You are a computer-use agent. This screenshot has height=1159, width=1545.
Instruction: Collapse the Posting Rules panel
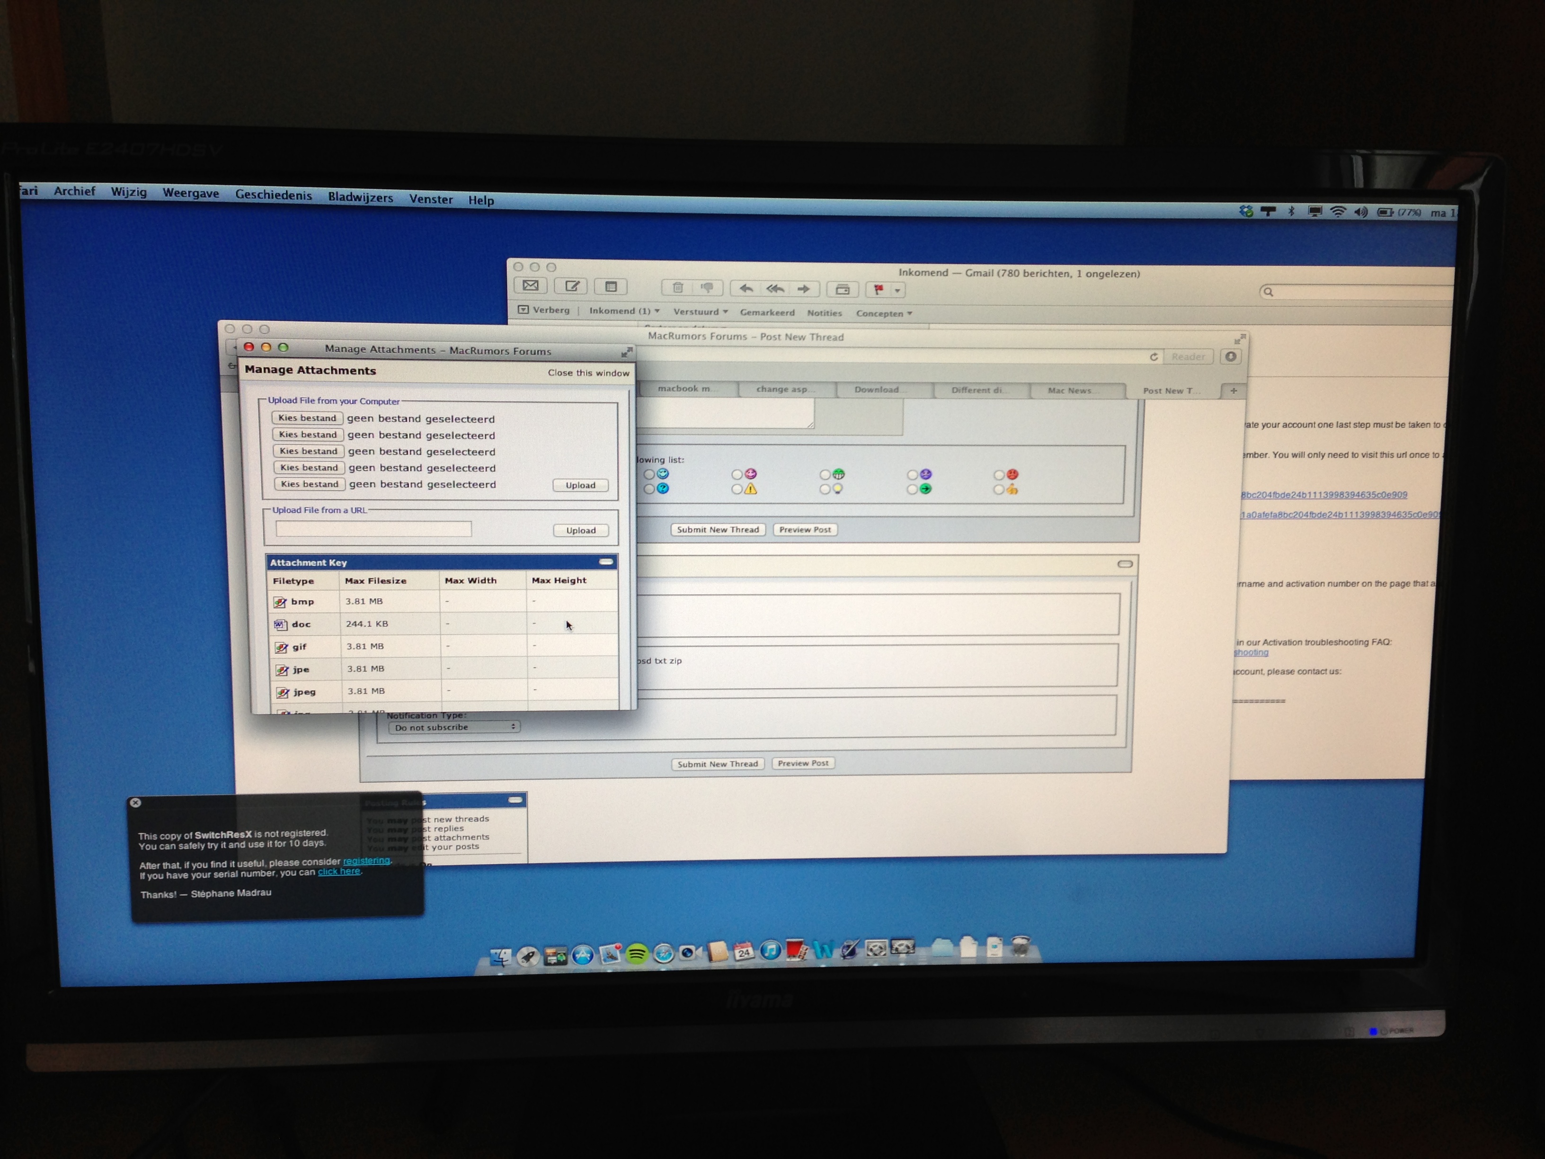click(515, 801)
